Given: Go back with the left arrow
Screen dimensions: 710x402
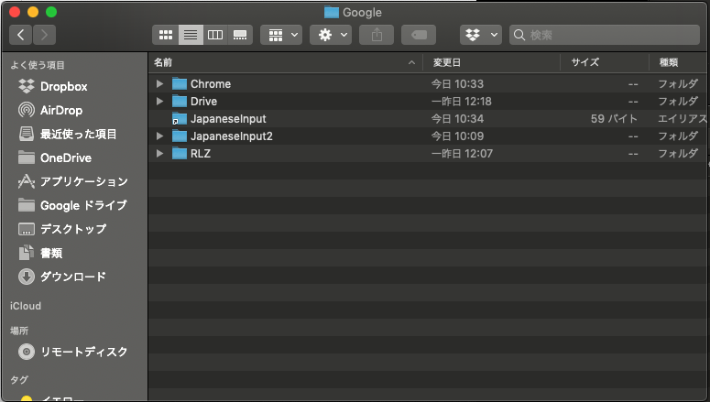Looking at the screenshot, I should pos(20,35).
